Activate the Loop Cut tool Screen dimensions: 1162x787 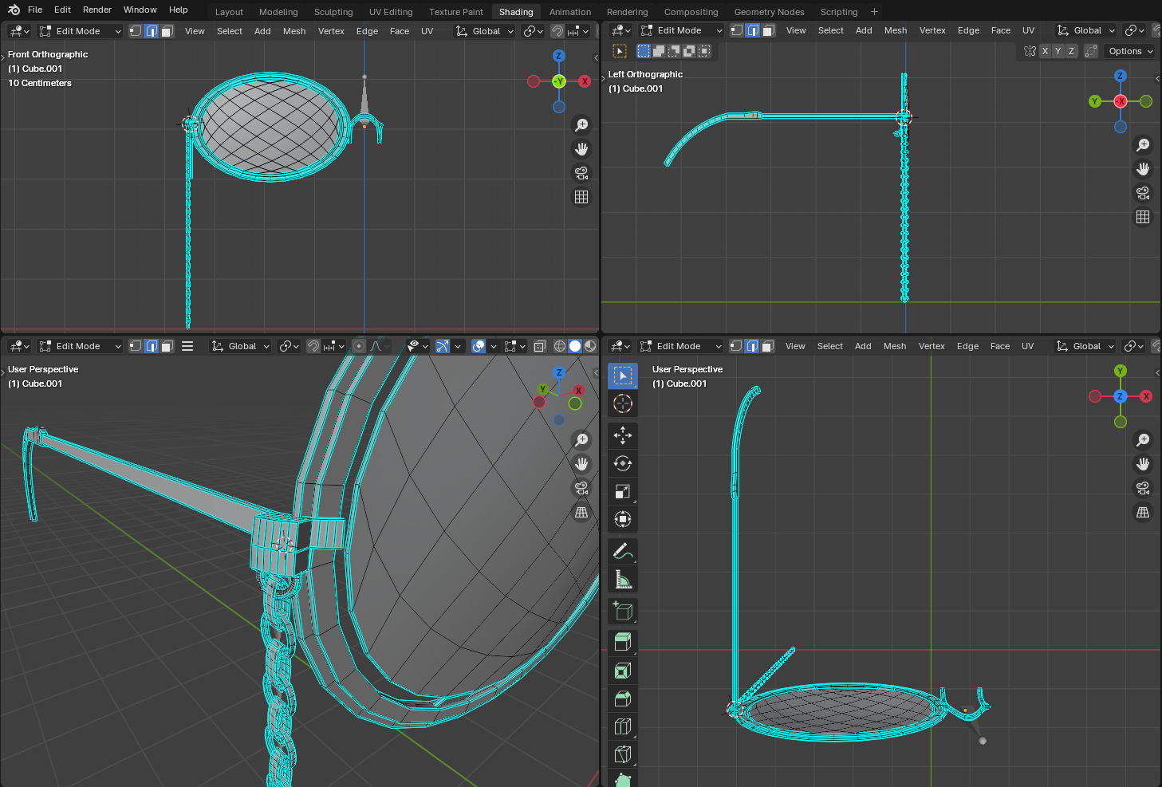coord(623,726)
